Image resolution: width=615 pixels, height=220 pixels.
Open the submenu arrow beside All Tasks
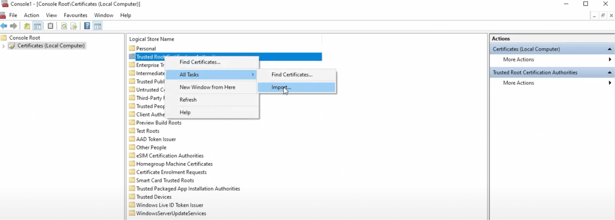[253, 74]
